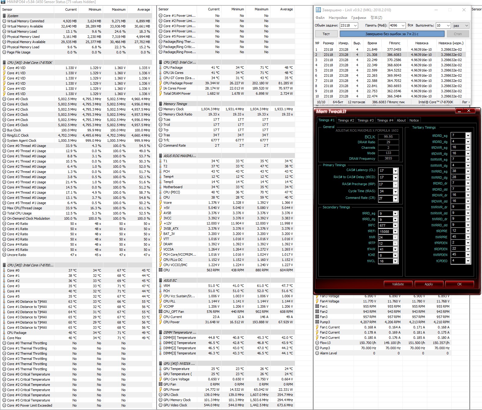Click the Apply button in Mem TweakIt
Viewport: 482px width, 410px height.
click(x=429, y=284)
